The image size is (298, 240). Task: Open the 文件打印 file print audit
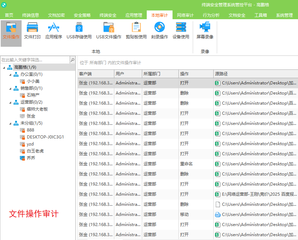tap(32, 31)
